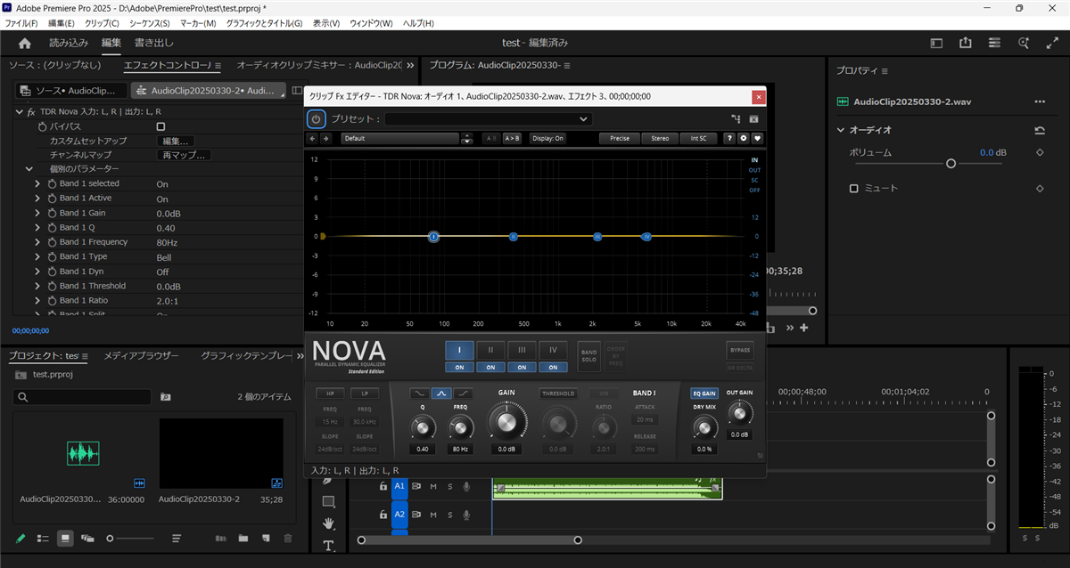Viewport: 1070px width, 568px height.
Task: Click the Home icon in workspace bar
Action: 25,43
